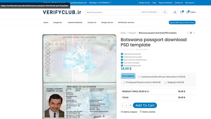
Task: Go to next product arrow
Action: pos(194,33)
